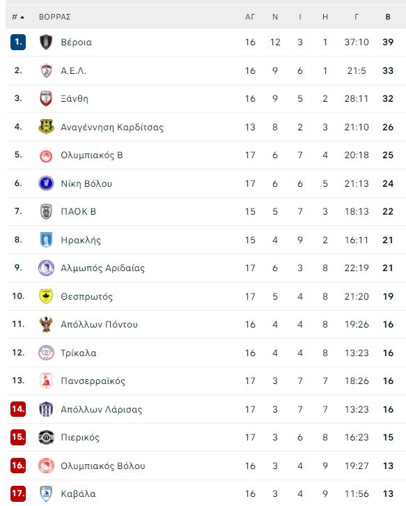This screenshot has width=406, height=506.
Task: Select the Απόλλων Πόντου eagle crest
Action: pos(46,324)
